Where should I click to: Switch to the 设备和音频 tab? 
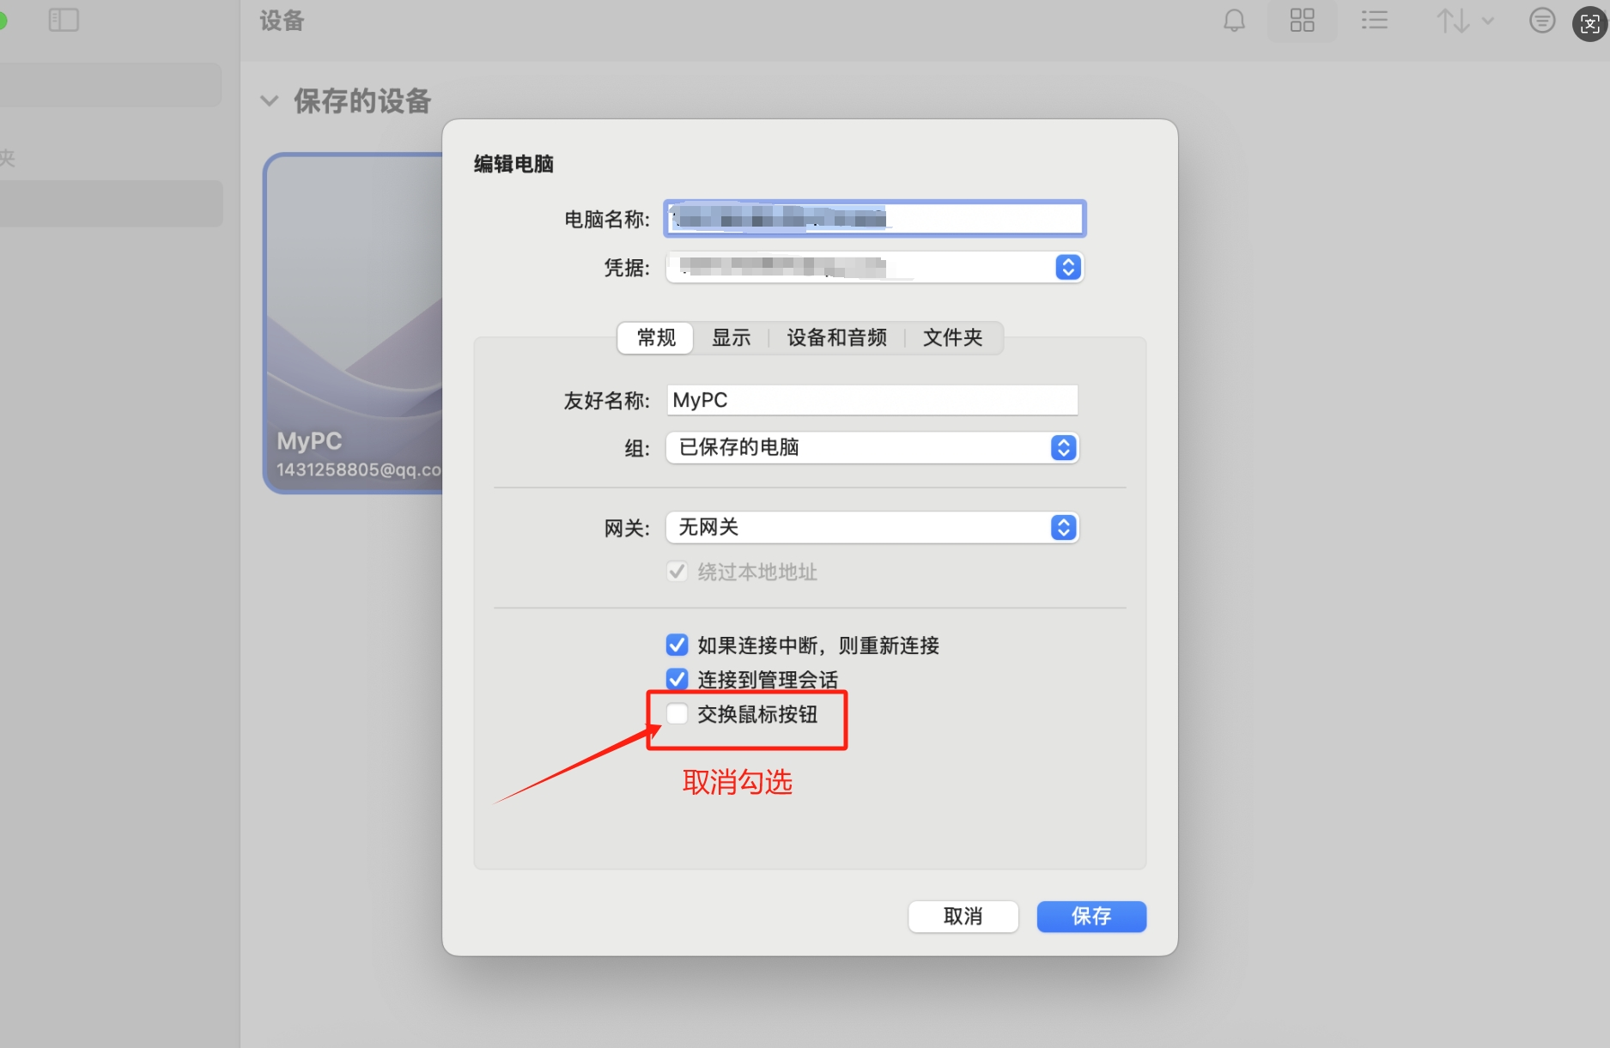tap(836, 338)
